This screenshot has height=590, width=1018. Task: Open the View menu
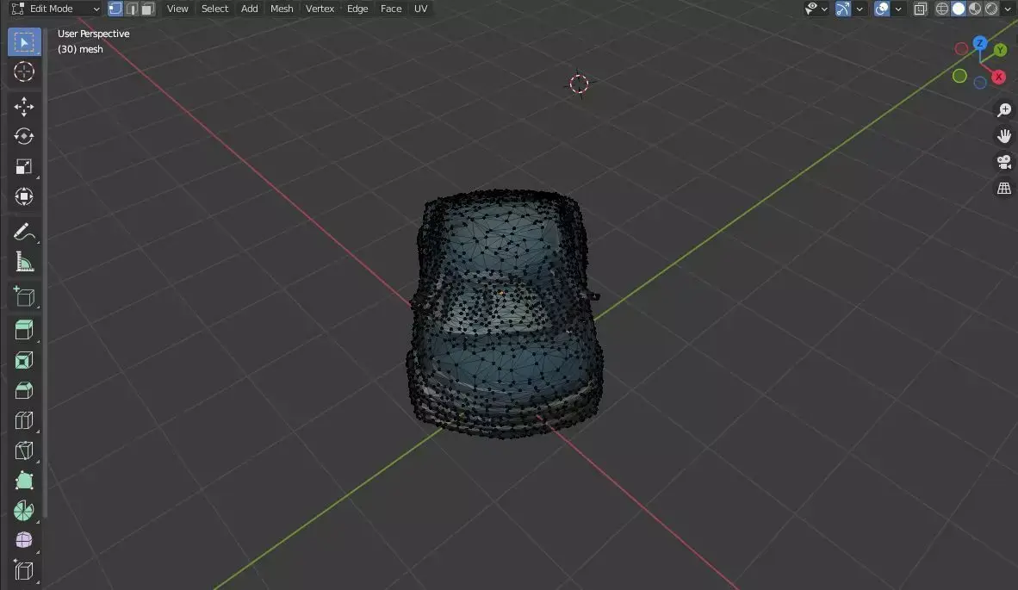tap(177, 9)
